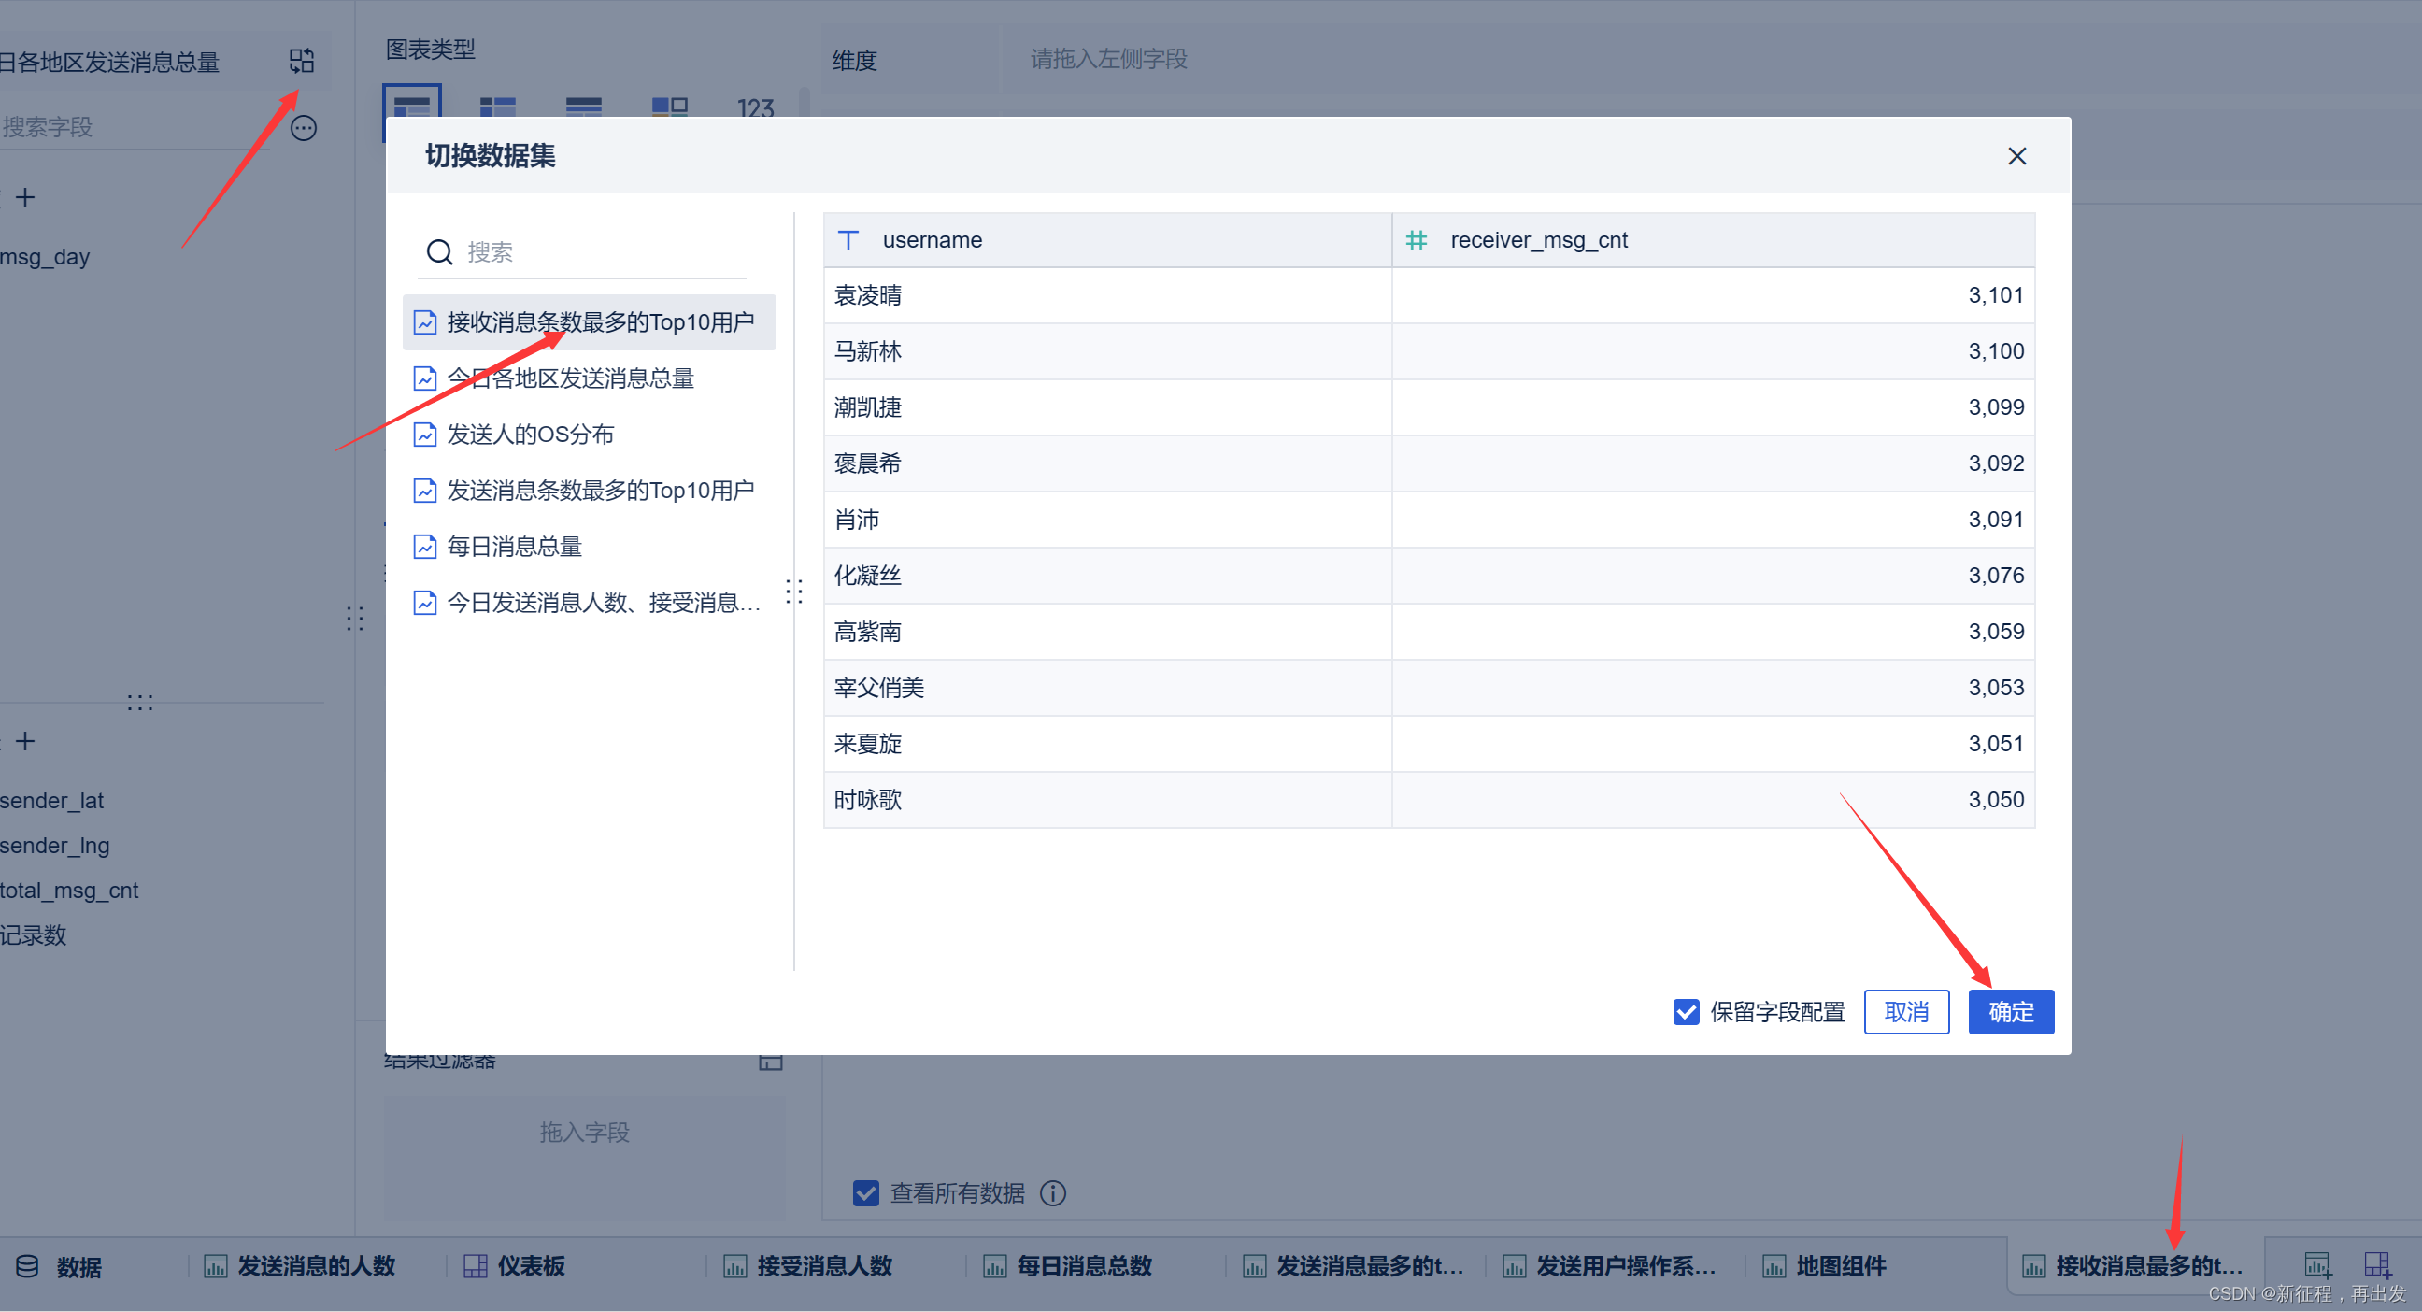2422x1312 pixels.
Task: Switch to the 接受消息人数 tab
Action: point(807,1267)
